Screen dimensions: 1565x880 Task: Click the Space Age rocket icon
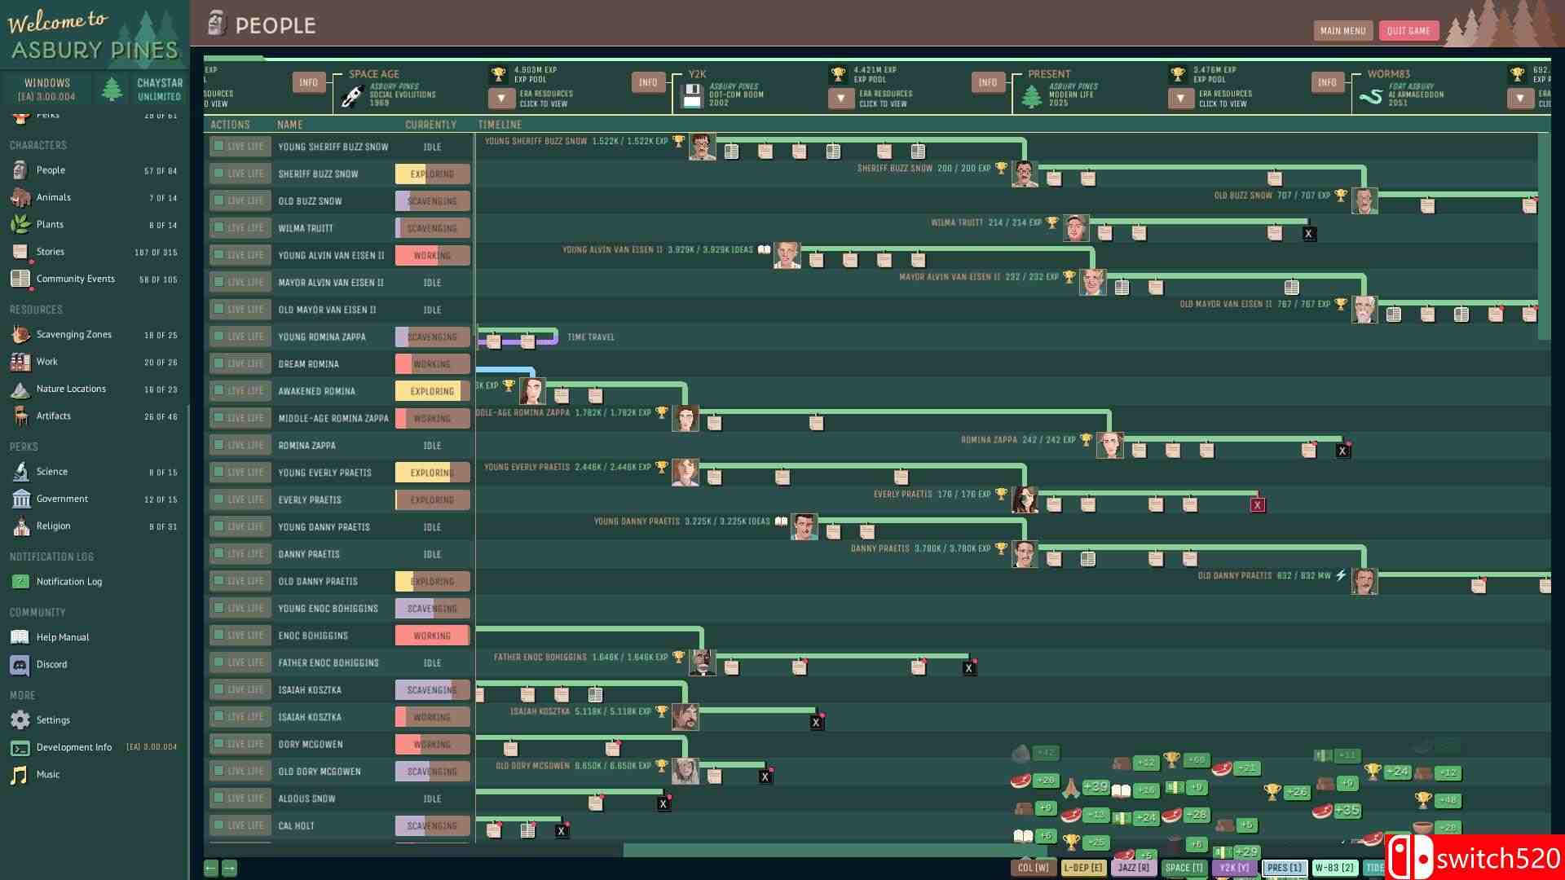(352, 96)
